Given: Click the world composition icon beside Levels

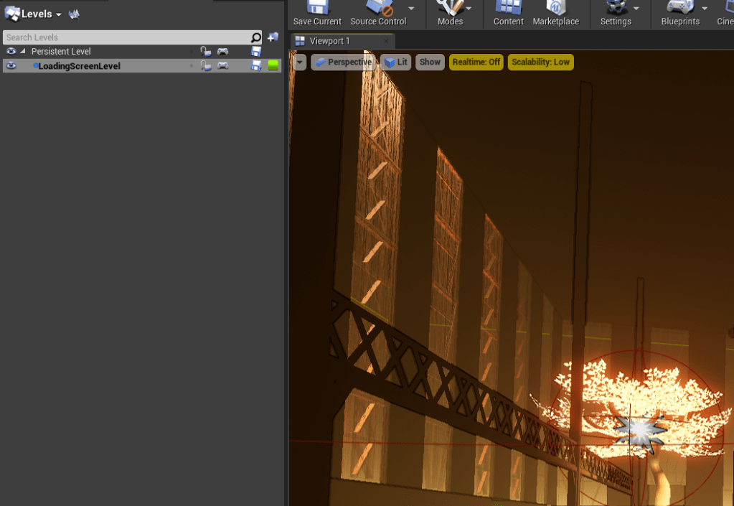Looking at the screenshot, I should click(x=74, y=14).
